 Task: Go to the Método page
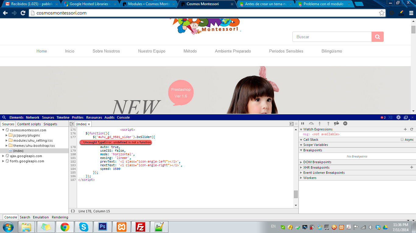[x=190, y=51]
